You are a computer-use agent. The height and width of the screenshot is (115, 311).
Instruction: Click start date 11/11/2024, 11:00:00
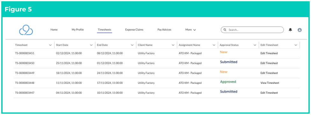pos(69,83)
